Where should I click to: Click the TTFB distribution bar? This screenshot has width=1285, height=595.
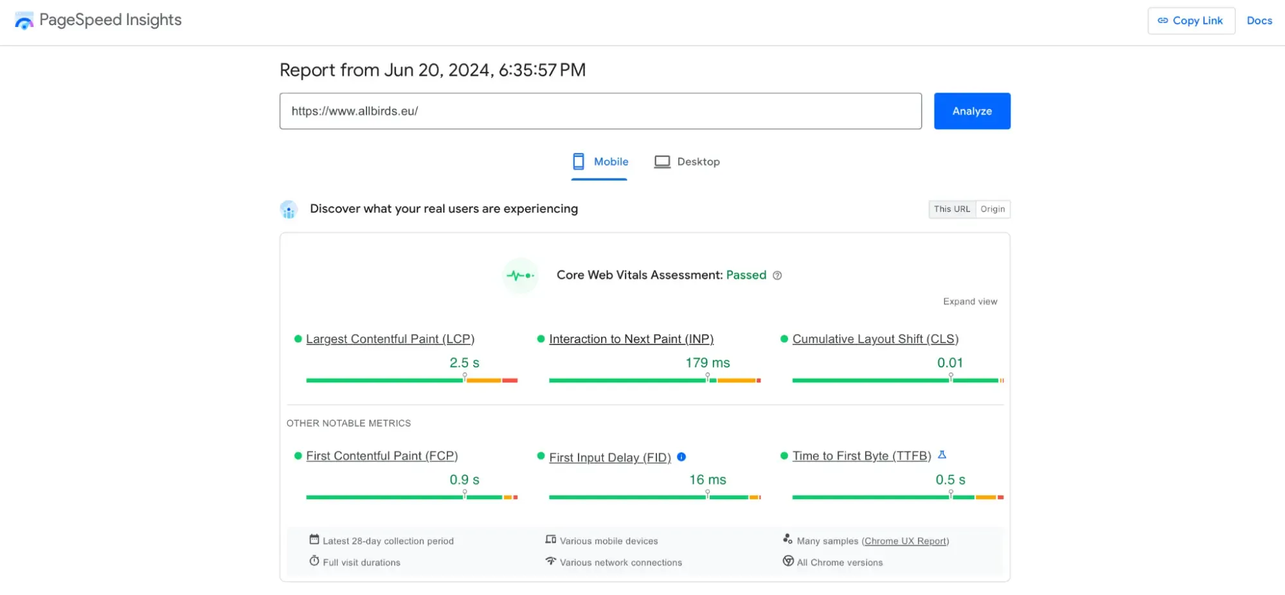[898, 497]
